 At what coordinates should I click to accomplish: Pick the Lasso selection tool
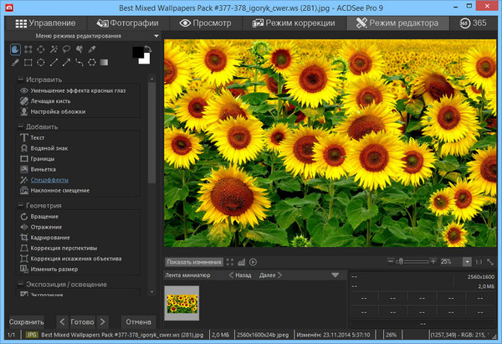(67, 50)
